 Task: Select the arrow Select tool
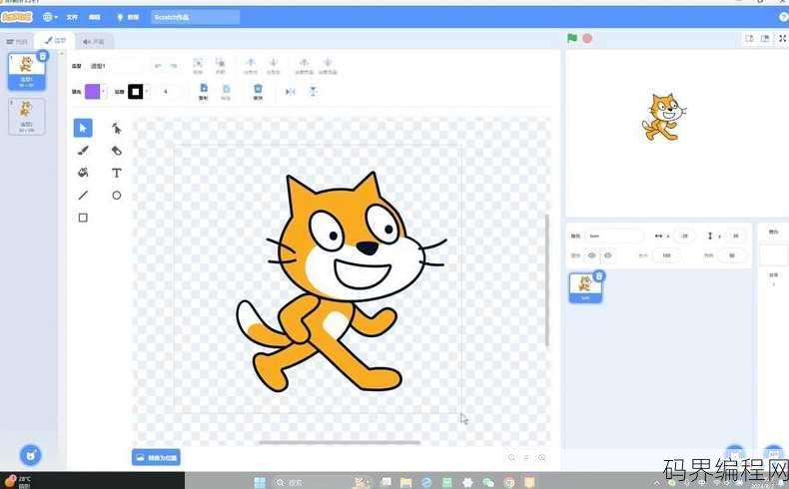[83, 128]
